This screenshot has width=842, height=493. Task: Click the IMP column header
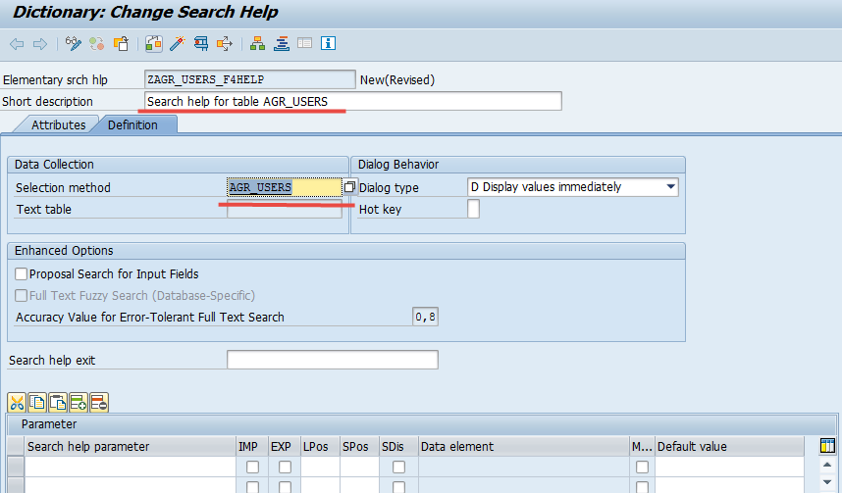click(252, 446)
